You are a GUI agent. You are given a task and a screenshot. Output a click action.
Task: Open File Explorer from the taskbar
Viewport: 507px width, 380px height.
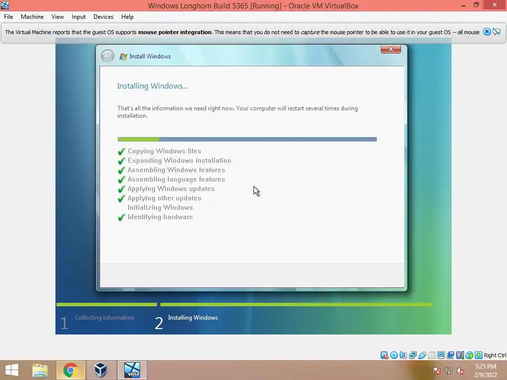[x=40, y=370]
